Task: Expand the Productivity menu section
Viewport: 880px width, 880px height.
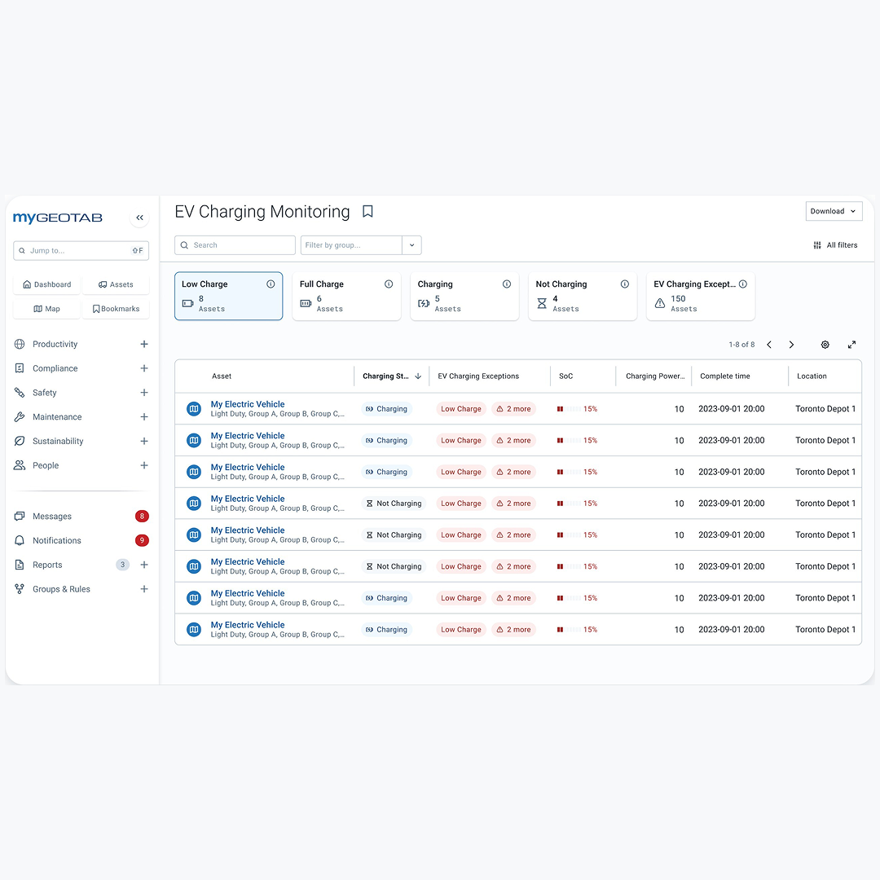Action: point(144,344)
